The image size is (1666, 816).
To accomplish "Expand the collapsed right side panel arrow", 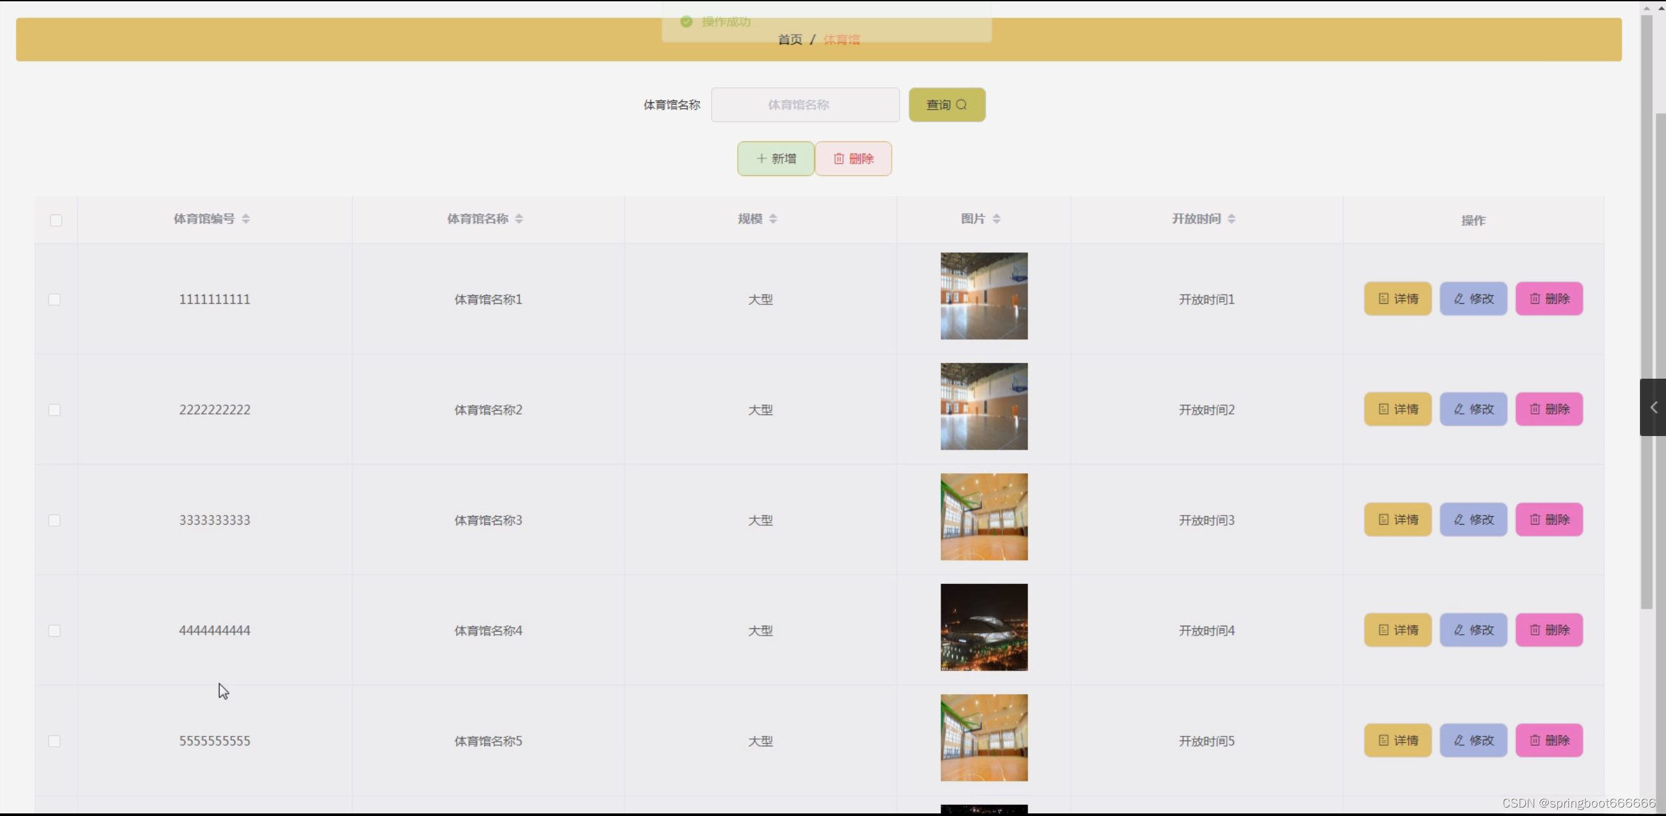I will pos(1653,407).
